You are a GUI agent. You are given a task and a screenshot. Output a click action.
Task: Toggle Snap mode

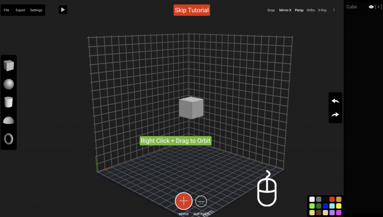[271, 10]
